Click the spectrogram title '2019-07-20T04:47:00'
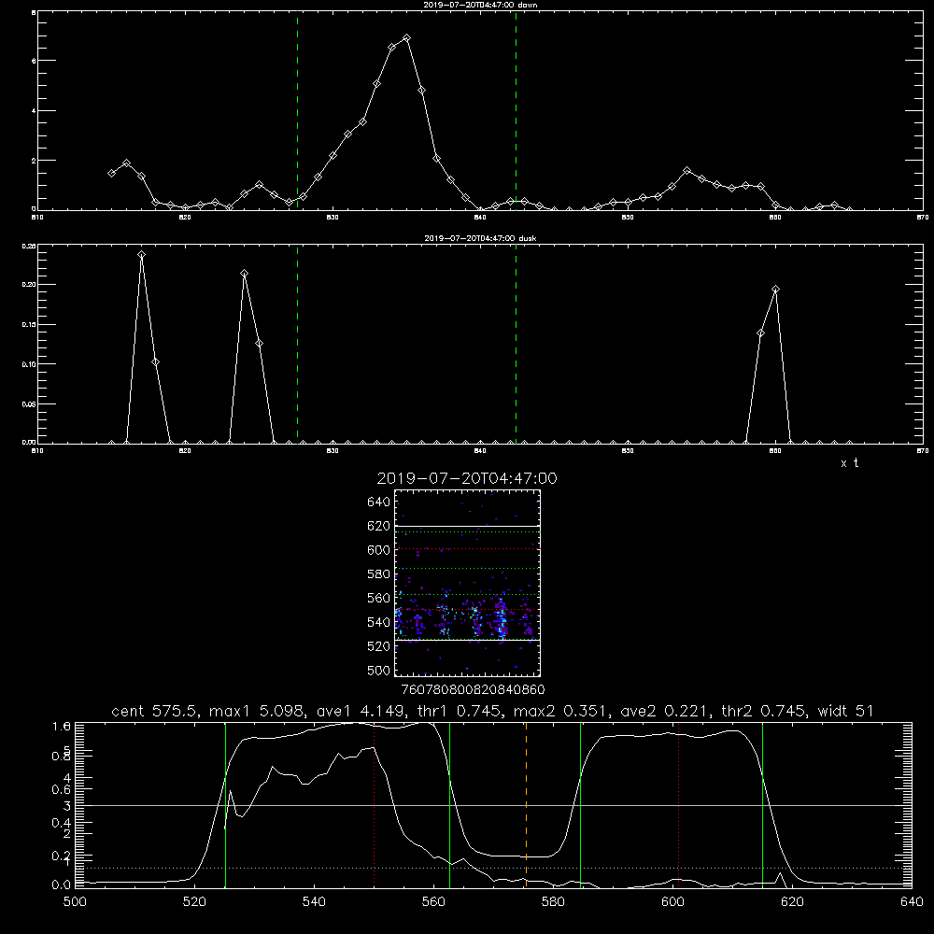Screen dimensions: 934x934 click(x=467, y=478)
